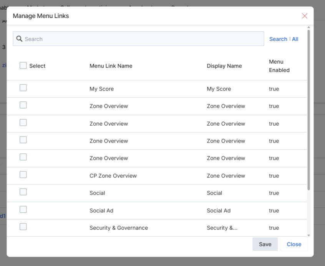Click the true value in CP Zone Overview row
The height and width of the screenshot is (266, 325).
[274, 176]
